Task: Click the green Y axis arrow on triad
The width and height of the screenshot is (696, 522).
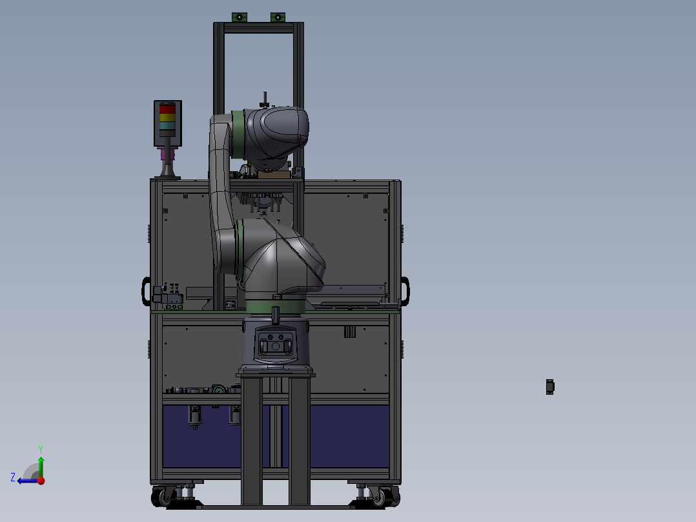Action: 41,466
